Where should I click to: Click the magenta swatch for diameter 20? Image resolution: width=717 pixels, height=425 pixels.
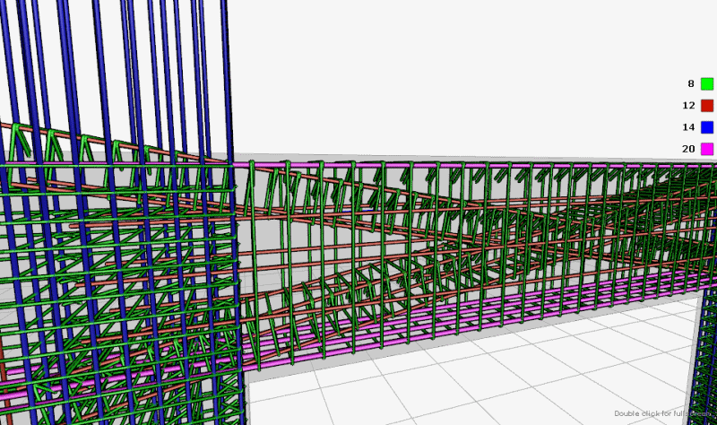pos(707,149)
